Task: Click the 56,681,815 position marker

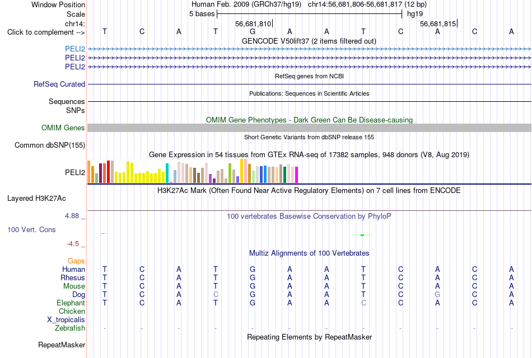Action: coord(438,23)
